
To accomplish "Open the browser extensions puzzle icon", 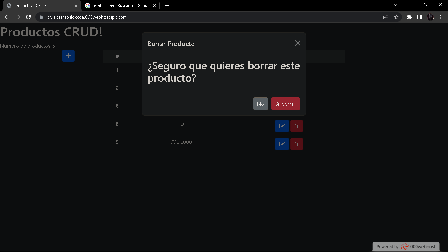I will pyautogui.click(x=409, y=17).
